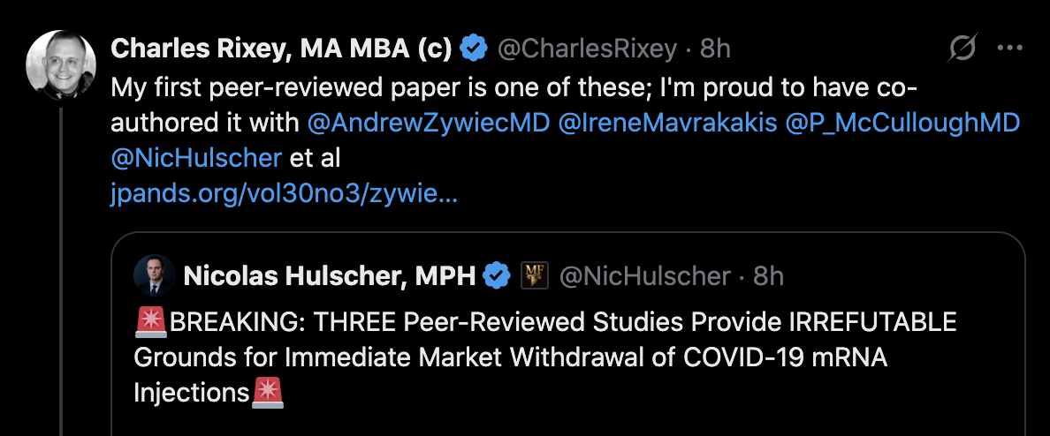The height and width of the screenshot is (436, 1050).
Task: Click the Charles Rixey, MA MBA display name
Action: click(x=281, y=49)
